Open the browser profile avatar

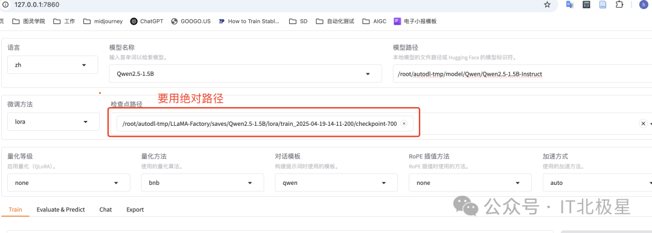coord(644,5)
